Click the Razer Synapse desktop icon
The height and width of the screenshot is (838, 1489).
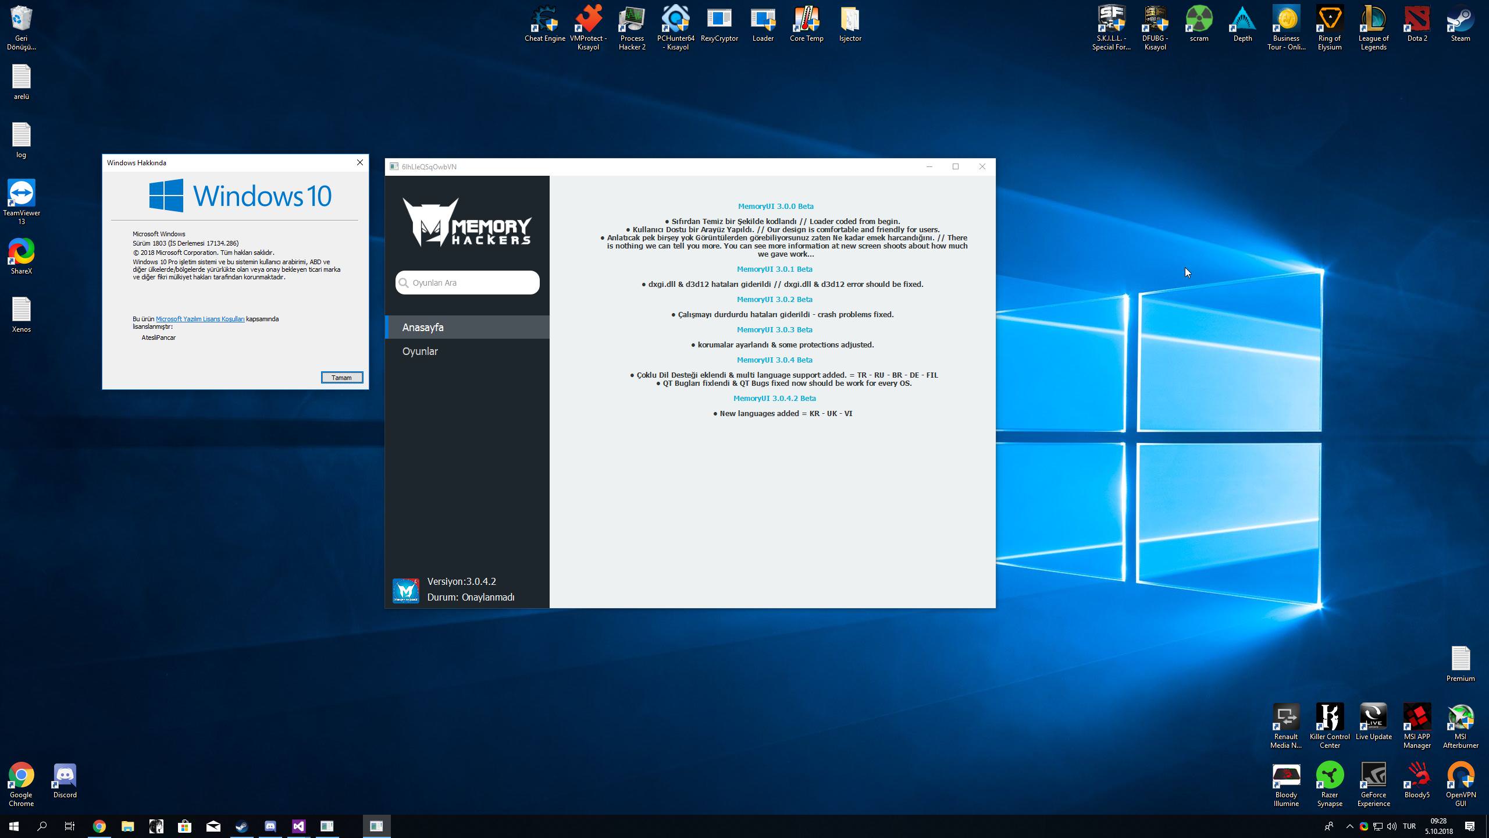click(1330, 784)
